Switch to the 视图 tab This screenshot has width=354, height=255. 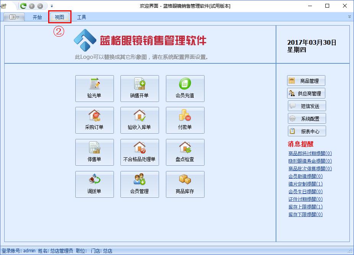tap(59, 17)
